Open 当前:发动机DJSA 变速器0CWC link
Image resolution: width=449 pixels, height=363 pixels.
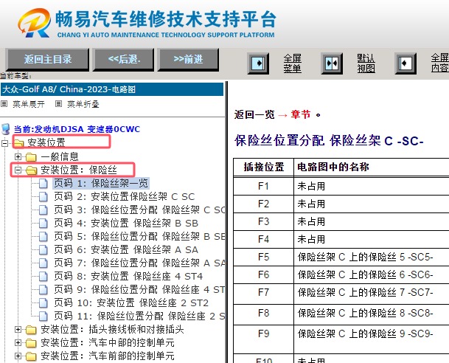(77, 129)
